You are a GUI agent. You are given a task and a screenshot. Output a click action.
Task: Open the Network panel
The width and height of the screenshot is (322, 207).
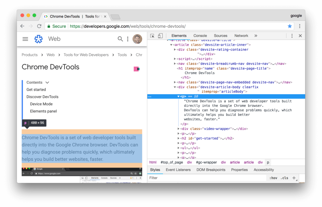[x=241, y=36]
